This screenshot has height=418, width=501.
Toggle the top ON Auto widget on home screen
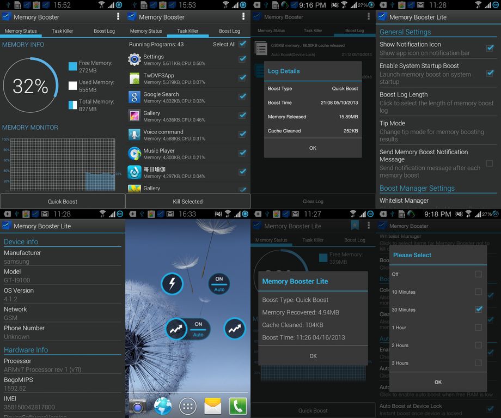[x=219, y=284]
